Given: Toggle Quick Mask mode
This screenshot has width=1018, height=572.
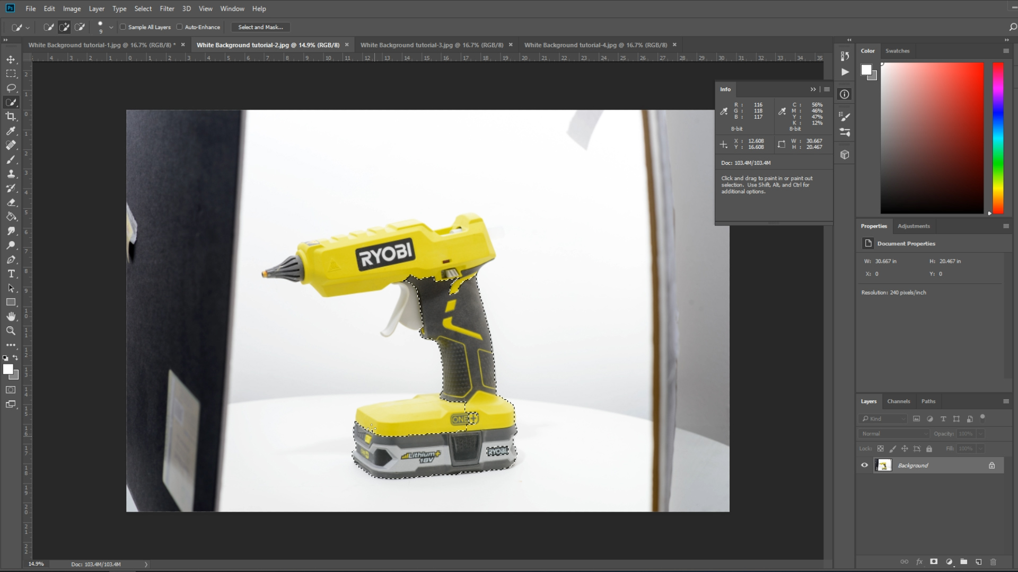Looking at the screenshot, I should [11, 390].
